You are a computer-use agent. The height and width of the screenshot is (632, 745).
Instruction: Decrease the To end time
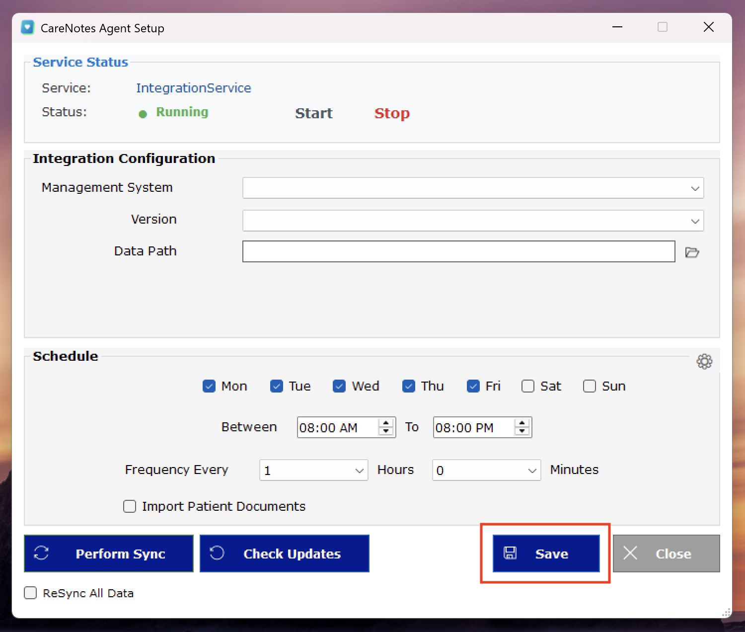coord(522,431)
